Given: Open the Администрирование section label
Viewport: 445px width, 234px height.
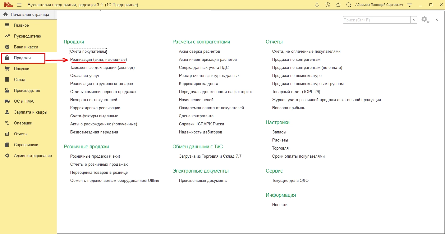Looking at the screenshot, I should click(33, 155).
